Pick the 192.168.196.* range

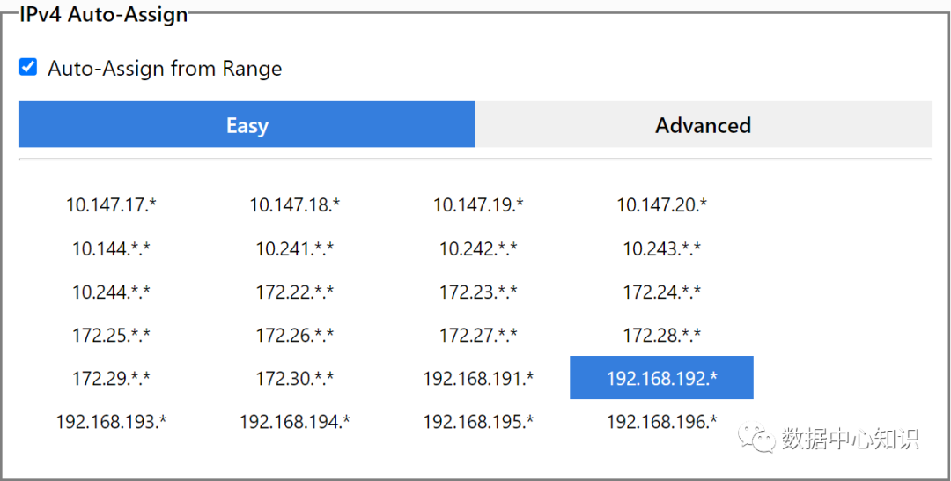click(x=662, y=422)
